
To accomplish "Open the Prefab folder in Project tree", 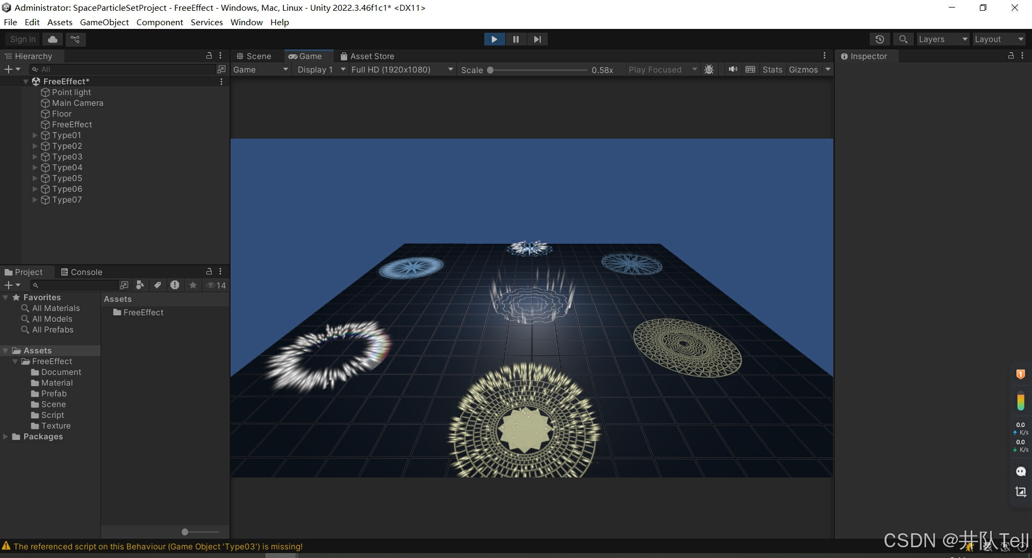I will [x=54, y=394].
